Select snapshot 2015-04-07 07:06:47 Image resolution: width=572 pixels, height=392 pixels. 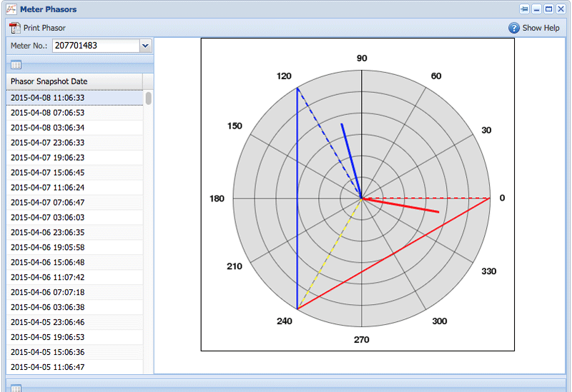[x=74, y=203]
